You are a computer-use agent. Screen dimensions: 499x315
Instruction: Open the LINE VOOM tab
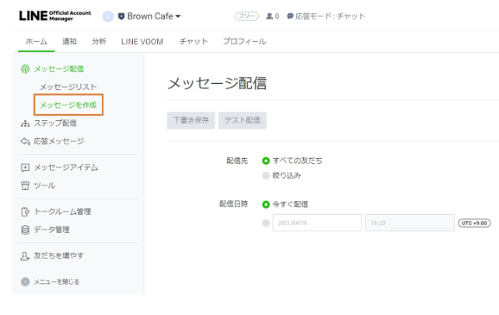tap(141, 42)
